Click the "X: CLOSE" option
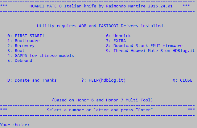 coord(183,80)
